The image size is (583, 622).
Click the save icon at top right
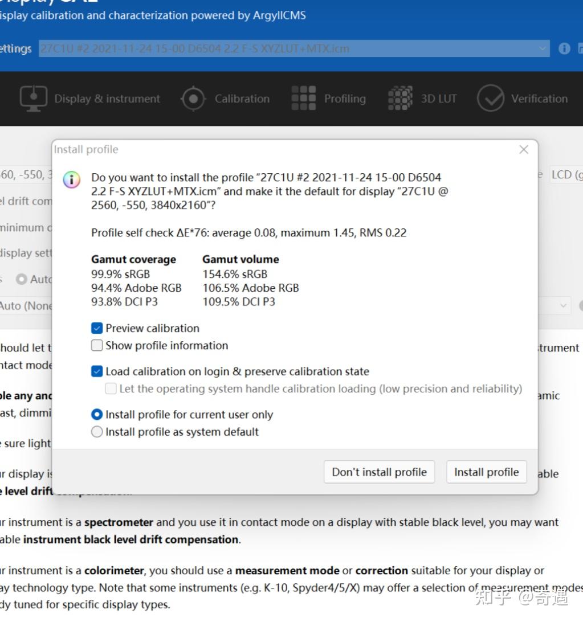[580, 48]
